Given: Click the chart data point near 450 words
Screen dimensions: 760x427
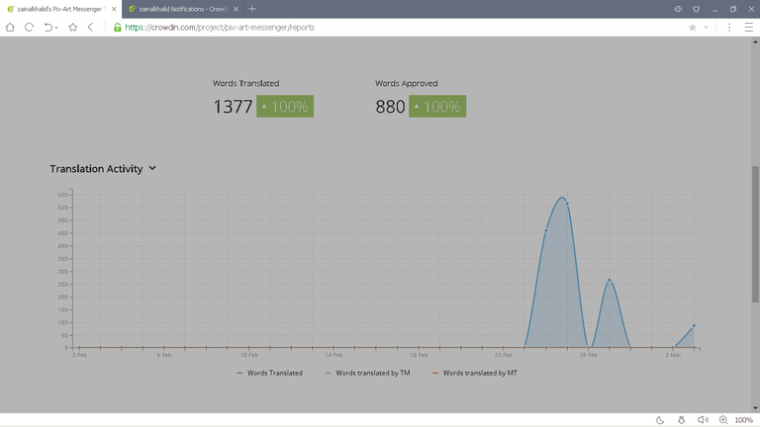Looking at the screenshot, I should click(x=546, y=230).
